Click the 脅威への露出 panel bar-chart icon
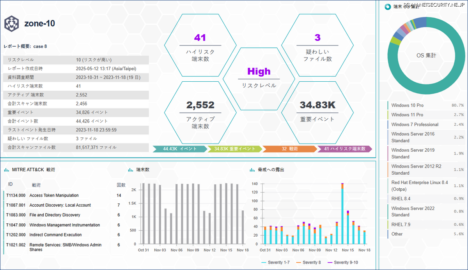 [252, 170]
